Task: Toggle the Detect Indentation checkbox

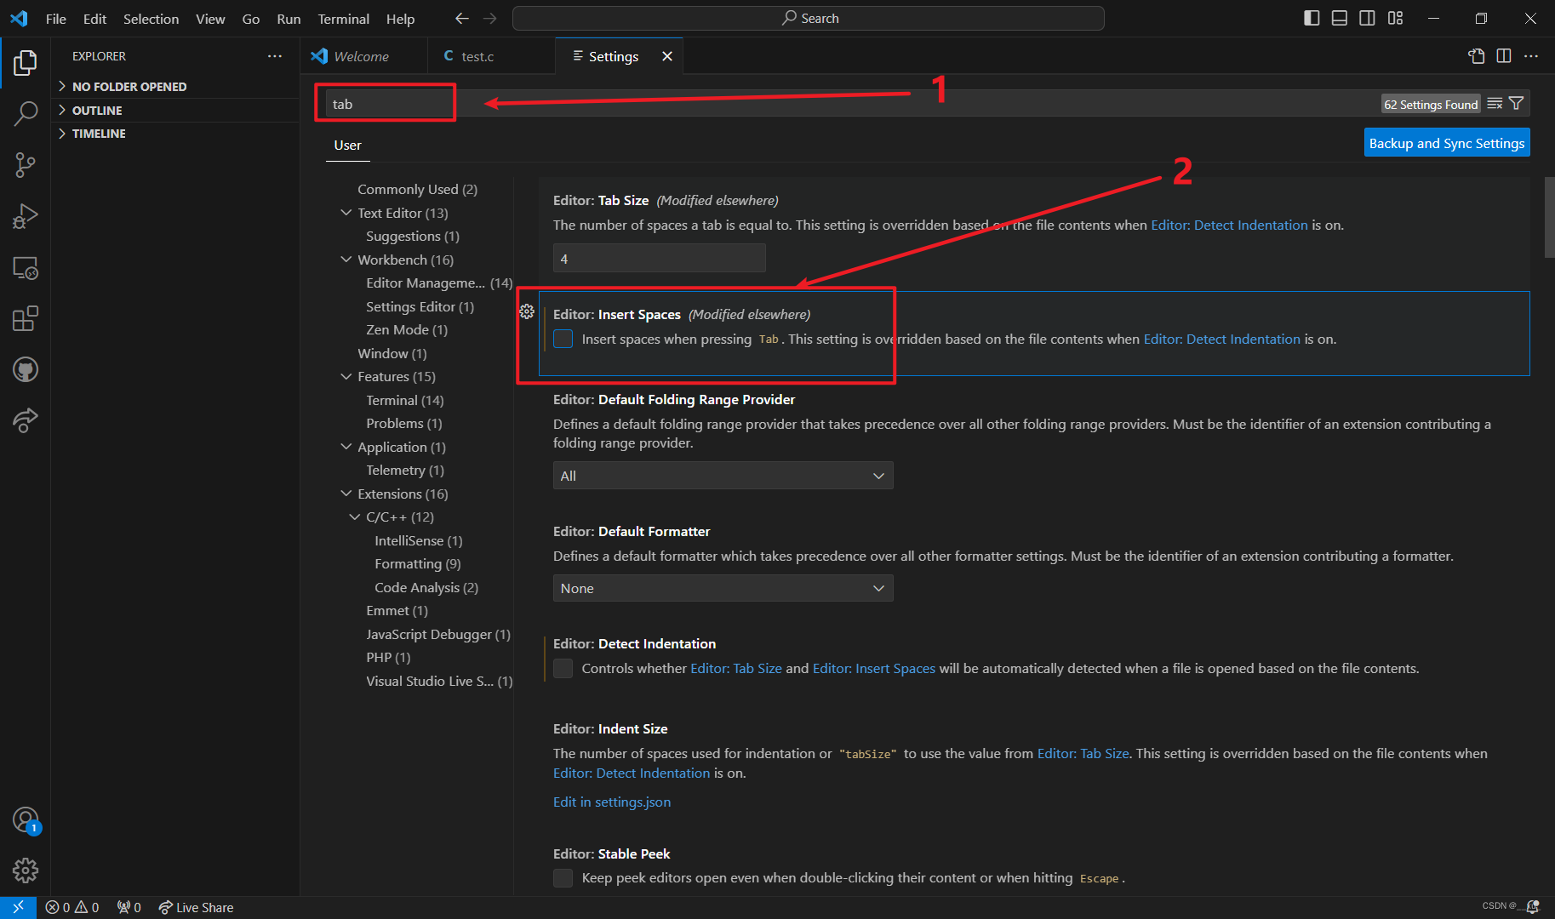Action: [x=563, y=668]
